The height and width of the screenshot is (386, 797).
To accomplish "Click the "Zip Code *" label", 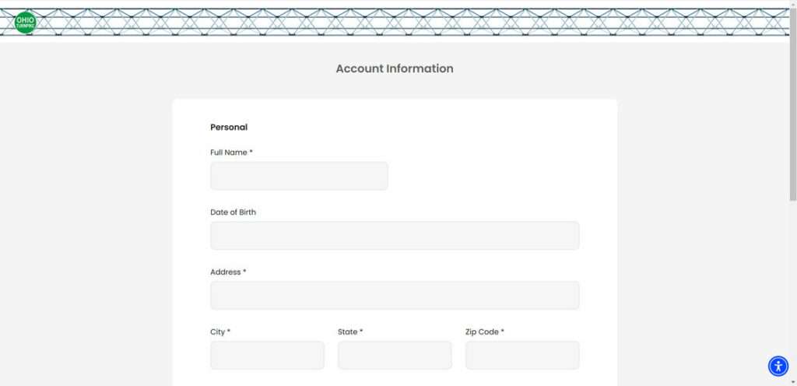I will [x=485, y=332].
